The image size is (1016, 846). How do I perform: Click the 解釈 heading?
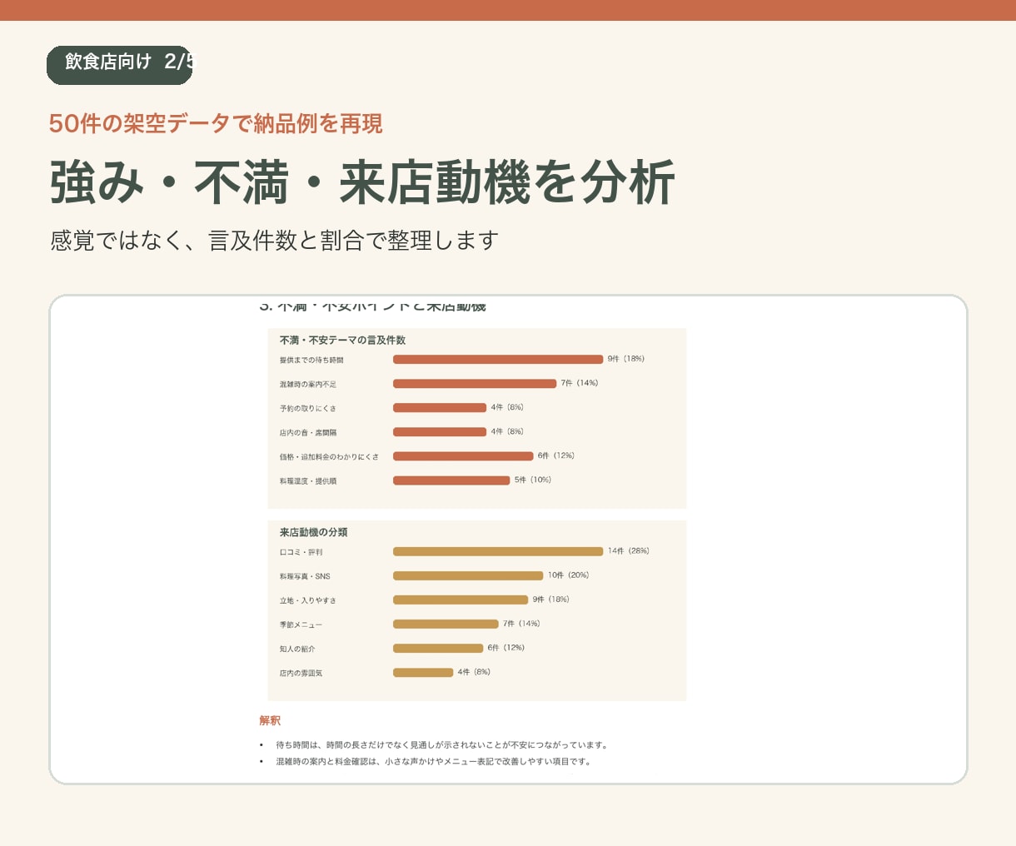pyautogui.click(x=270, y=721)
